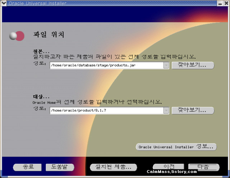Click the 대상... section label
This screenshot has width=230, height=178.
click(x=41, y=97)
